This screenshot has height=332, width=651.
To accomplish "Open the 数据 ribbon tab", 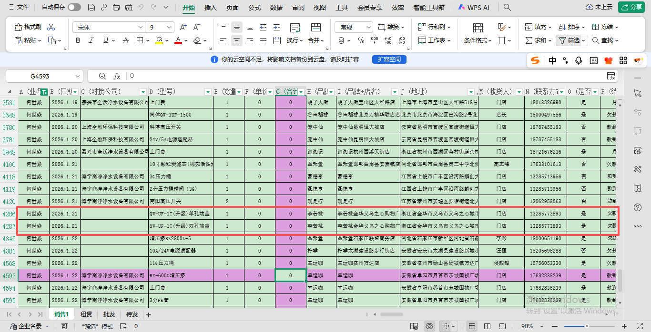I will tap(276, 7).
